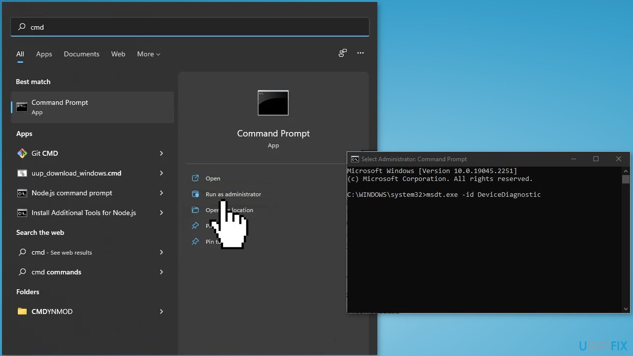This screenshot has width=633, height=356.
Task: Open the search feedback people icon
Action: (x=342, y=53)
